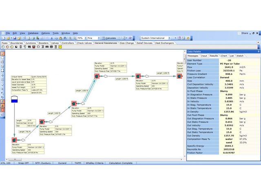The image size is (261, 195).
Task: Click the Share button at top right
Action: [244, 33]
